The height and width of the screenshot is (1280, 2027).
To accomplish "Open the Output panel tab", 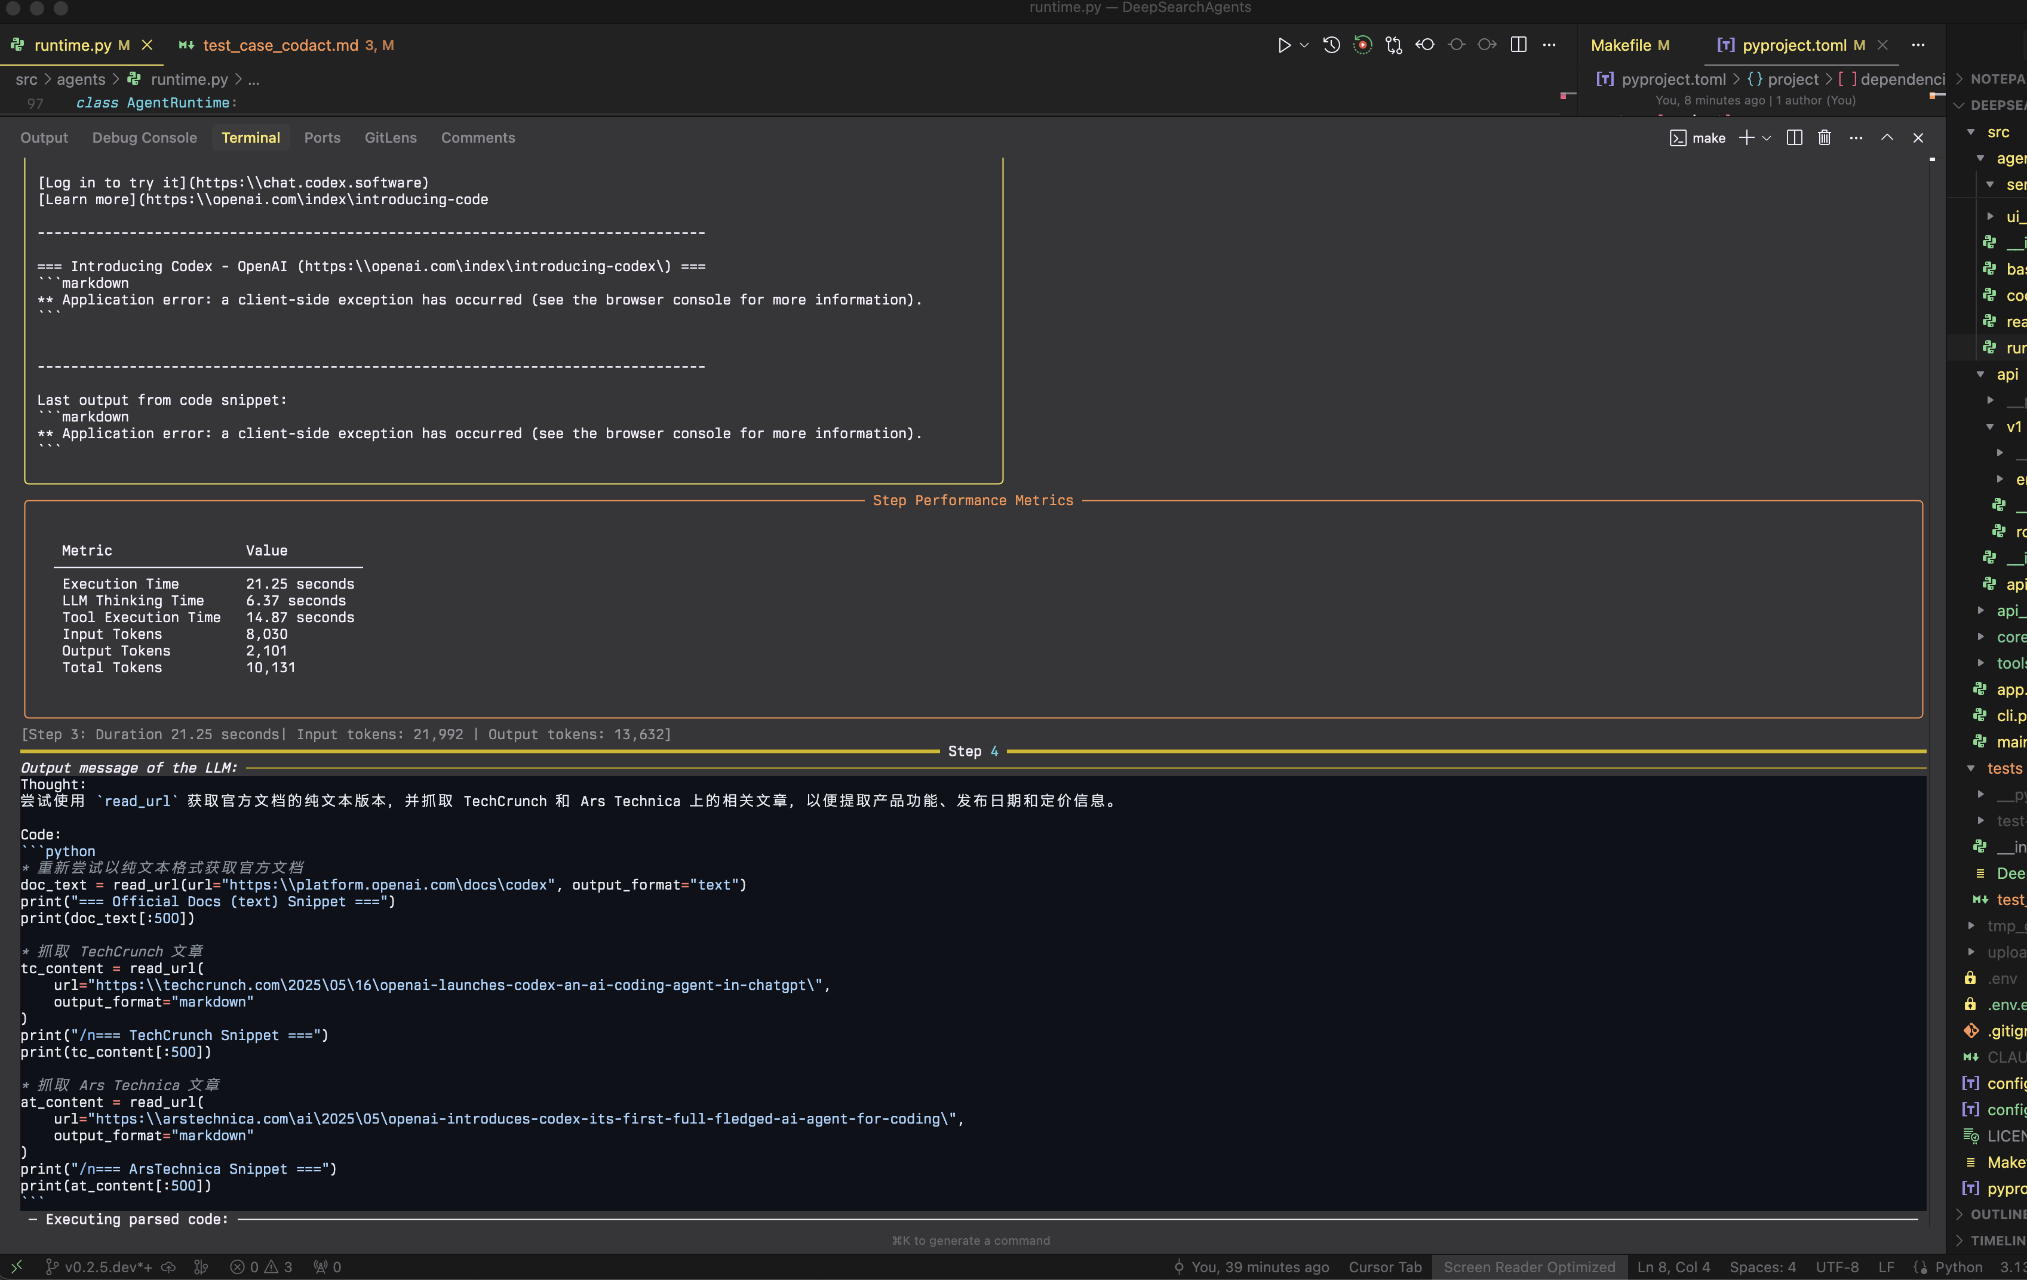I will [x=45, y=138].
